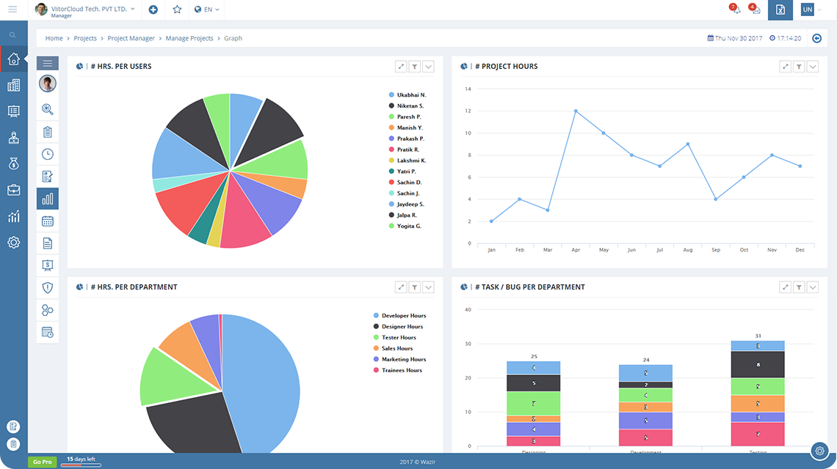Screen dimensions: 837x469
Task: Go to Projects breadcrumb
Action: [85, 38]
